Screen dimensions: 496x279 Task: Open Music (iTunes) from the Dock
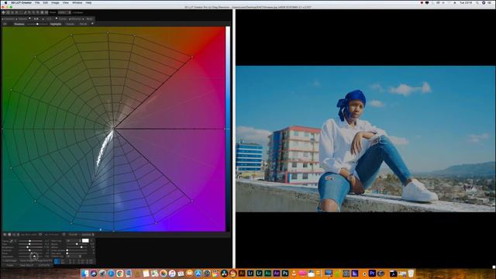pos(172,274)
